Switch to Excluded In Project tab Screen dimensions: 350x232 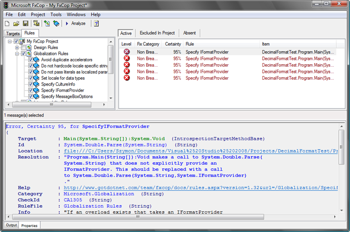[x=157, y=33]
